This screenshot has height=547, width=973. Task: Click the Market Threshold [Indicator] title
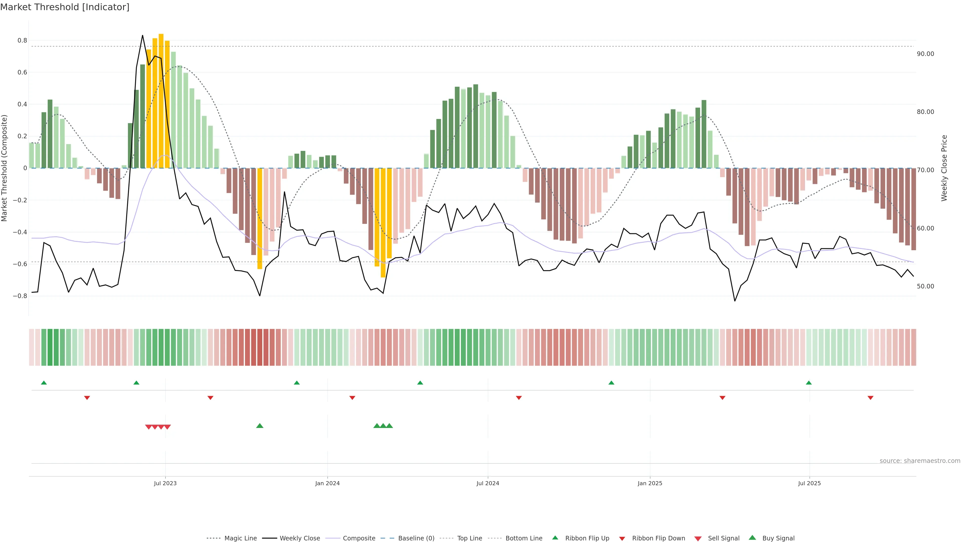point(65,7)
